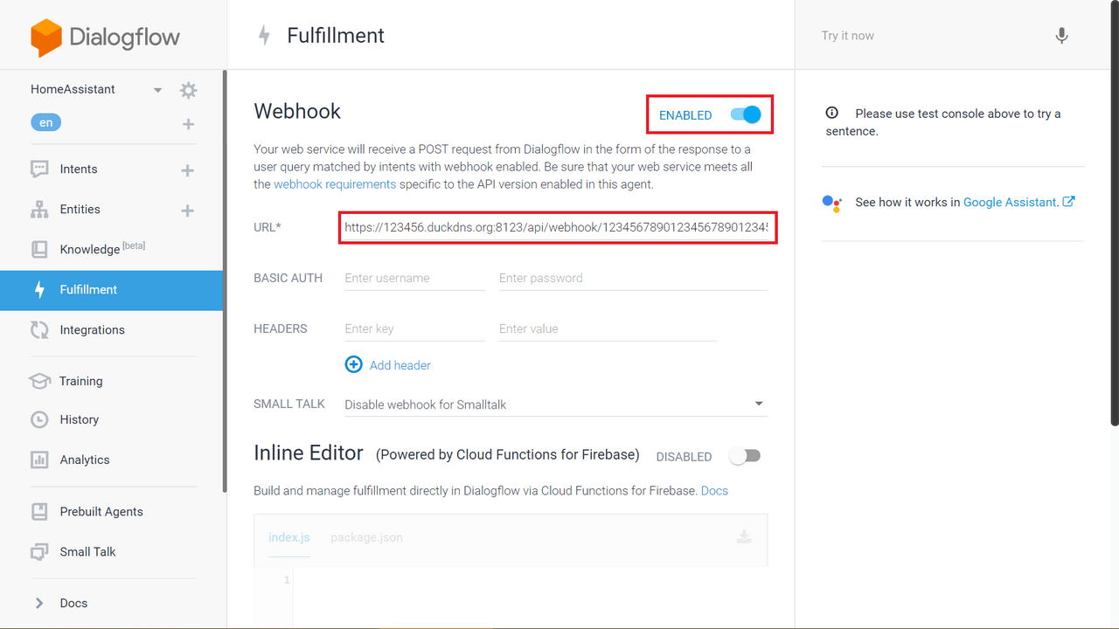Viewport: 1119px width, 629px height.
Task: Open agent settings gear icon
Action: click(x=188, y=90)
